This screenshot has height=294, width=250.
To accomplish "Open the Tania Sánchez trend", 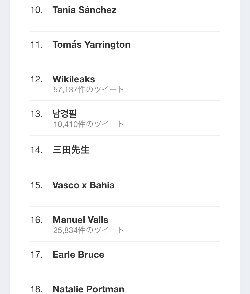I will pos(84,10).
